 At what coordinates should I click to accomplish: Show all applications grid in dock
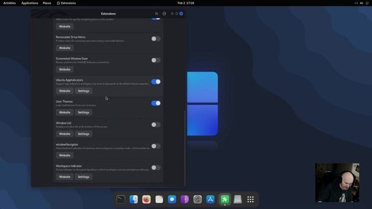point(251,199)
